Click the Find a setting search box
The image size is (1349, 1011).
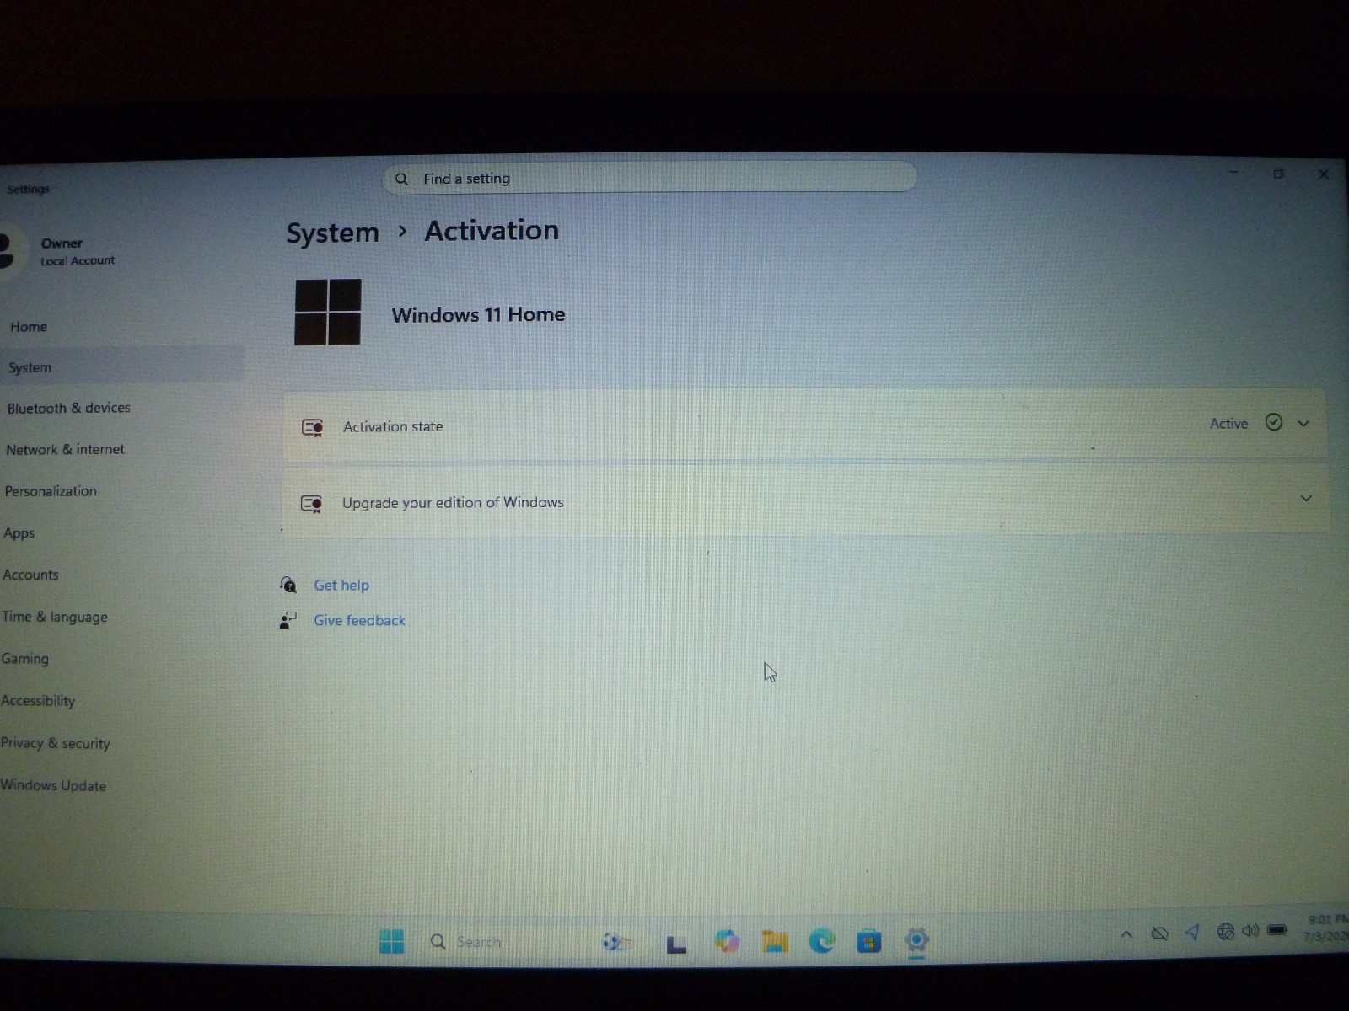click(x=650, y=178)
